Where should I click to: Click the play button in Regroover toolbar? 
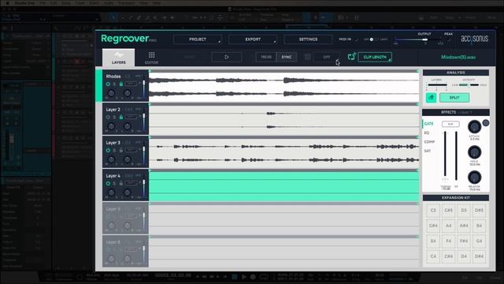coord(227,57)
